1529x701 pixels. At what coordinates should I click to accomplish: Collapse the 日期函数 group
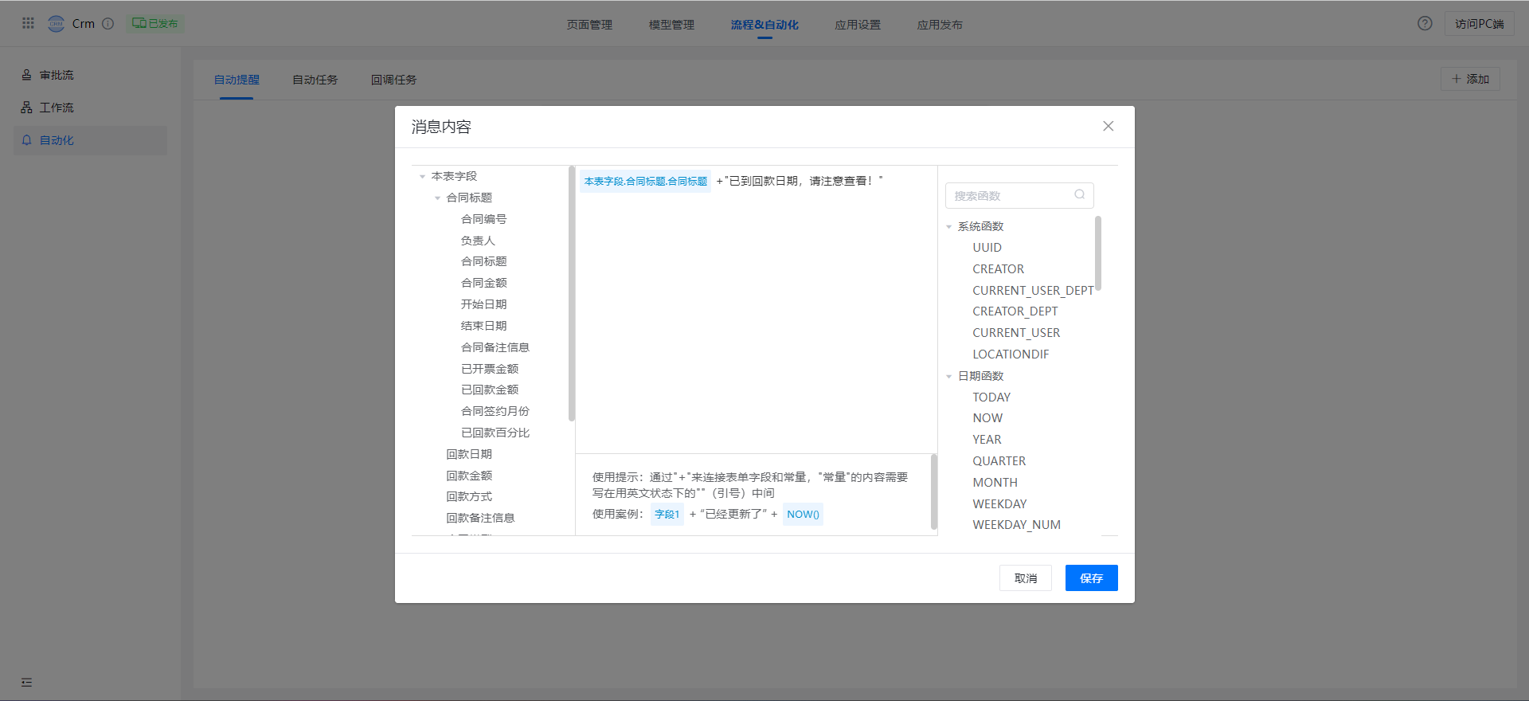pyautogui.click(x=948, y=376)
